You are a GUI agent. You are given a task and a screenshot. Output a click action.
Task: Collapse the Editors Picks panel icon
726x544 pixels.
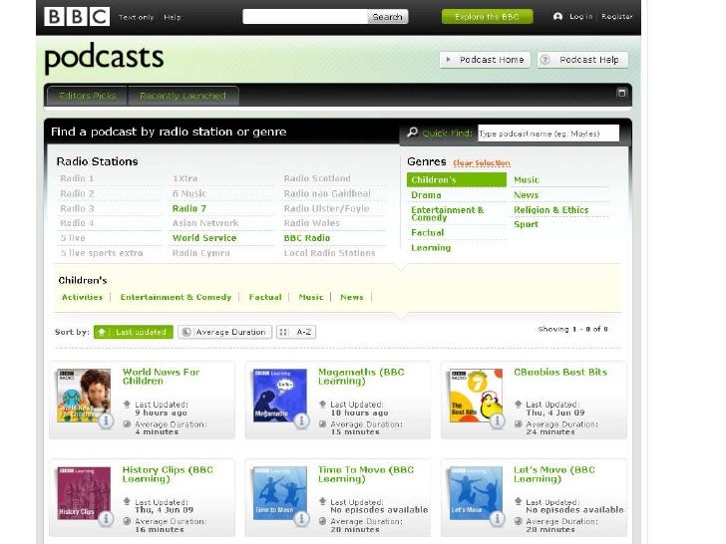tap(622, 93)
